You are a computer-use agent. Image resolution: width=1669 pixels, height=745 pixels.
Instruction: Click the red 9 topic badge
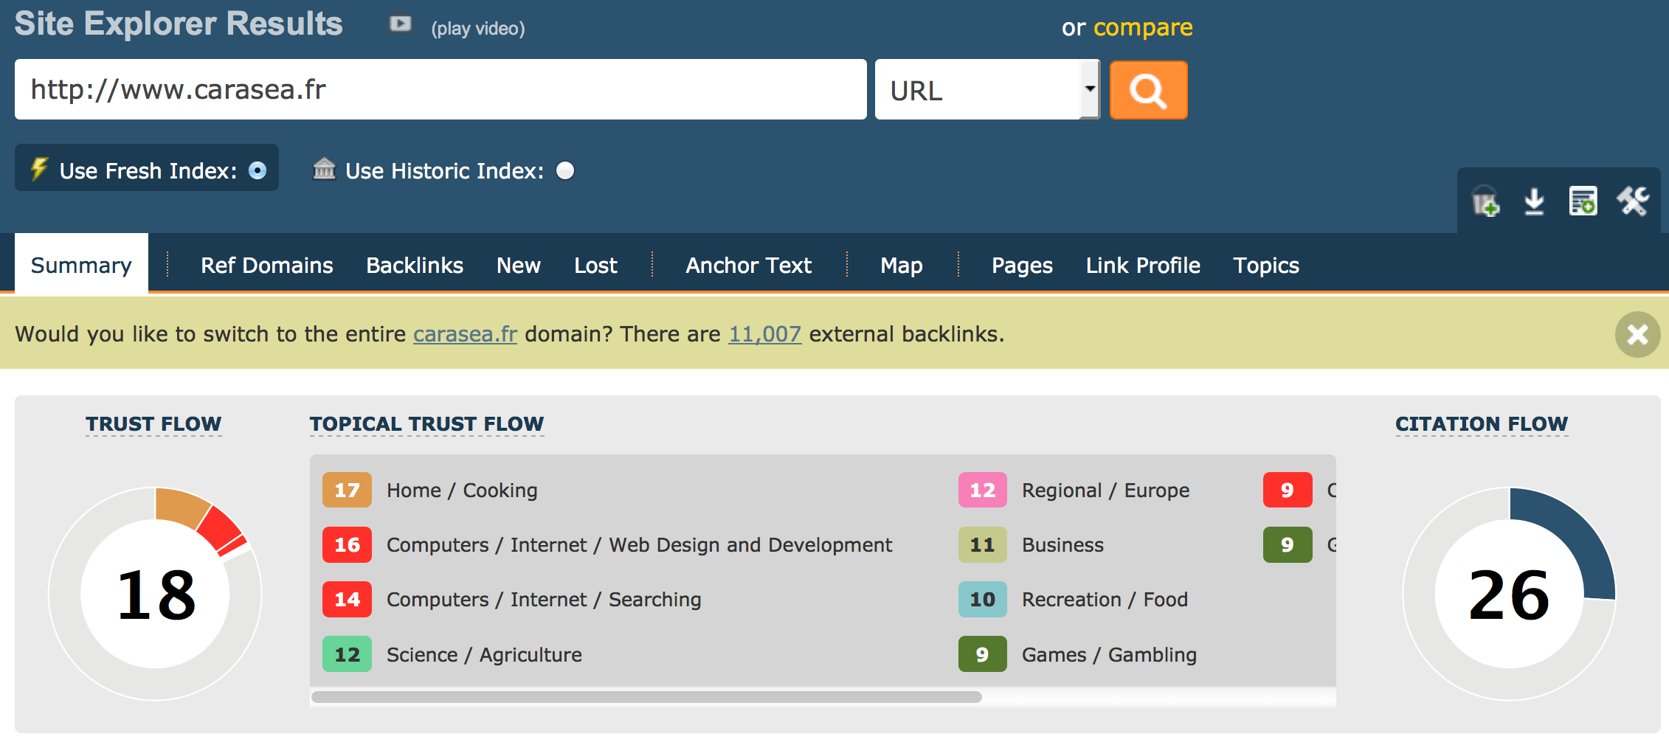pos(1288,490)
